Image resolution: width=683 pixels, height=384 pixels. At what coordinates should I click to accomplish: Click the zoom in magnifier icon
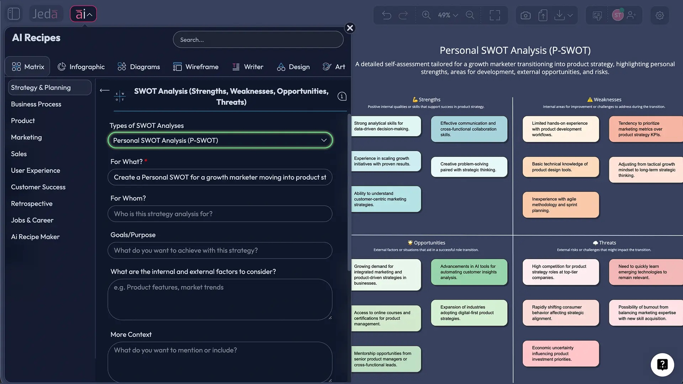click(426, 15)
